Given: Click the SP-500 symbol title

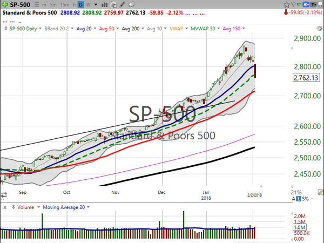Looking at the screenshot, I should click(20, 4).
